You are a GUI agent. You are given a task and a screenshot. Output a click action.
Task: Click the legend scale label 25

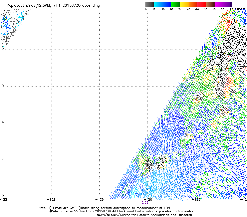pyautogui.click(x=189, y=9)
